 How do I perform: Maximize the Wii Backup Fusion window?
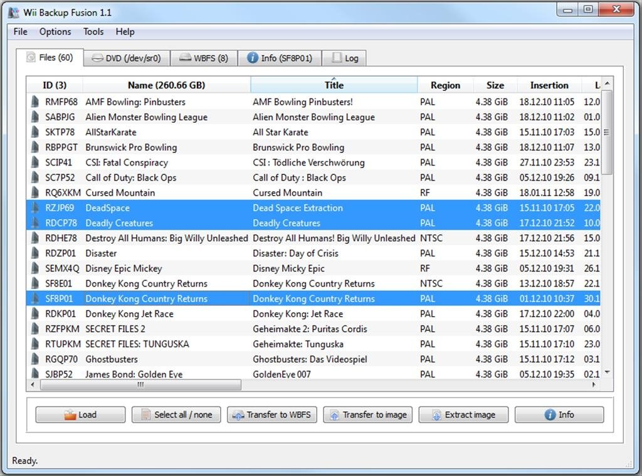pos(588,9)
